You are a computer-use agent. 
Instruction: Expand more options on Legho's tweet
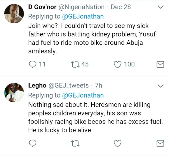(160, 86)
